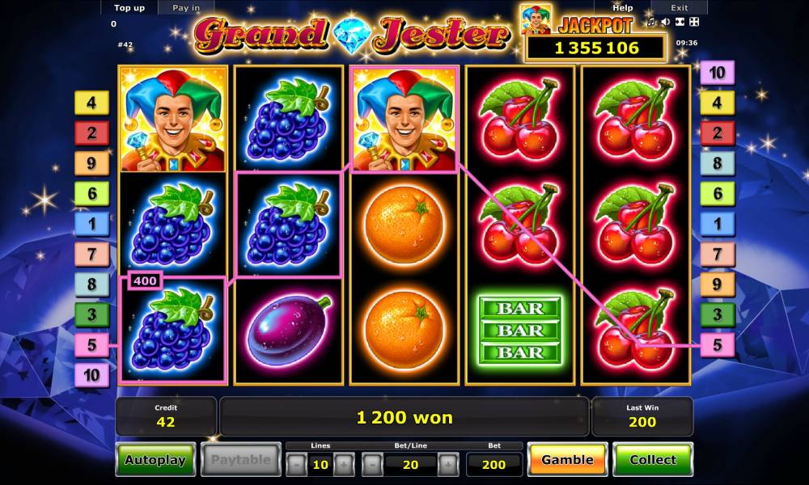Open the Help menu
This screenshot has height=485, width=809.
[622, 8]
